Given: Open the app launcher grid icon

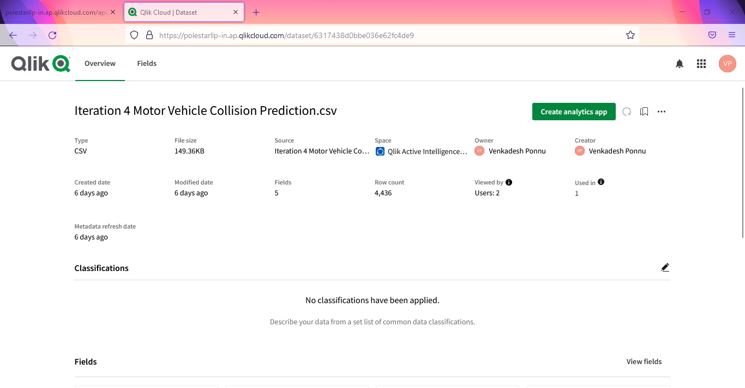Looking at the screenshot, I should point(701,64).
